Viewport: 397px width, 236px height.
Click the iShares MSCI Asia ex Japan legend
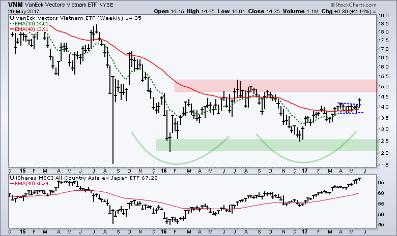[87, 178]
